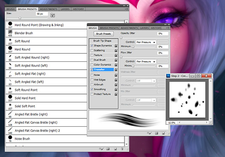Viewport: 225px width, 157px height.
Task: Click lock icon for Protect Texture
Action: coord(116,94)
